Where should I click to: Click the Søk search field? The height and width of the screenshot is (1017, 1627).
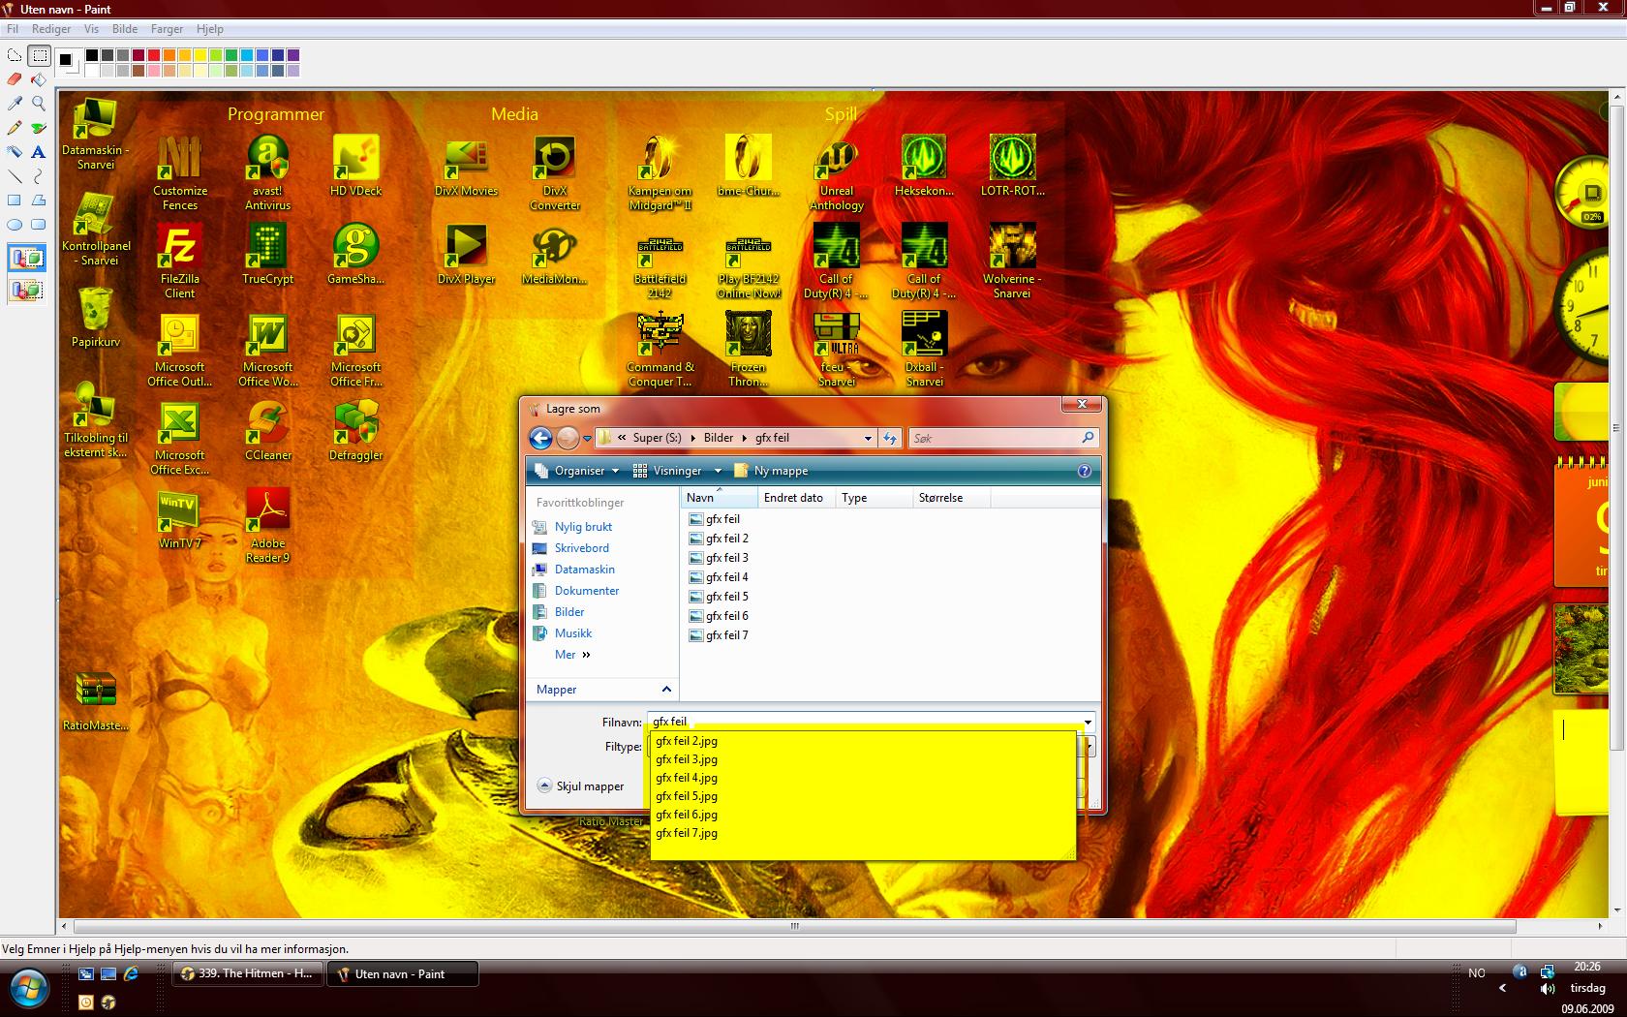pos(993,438)
